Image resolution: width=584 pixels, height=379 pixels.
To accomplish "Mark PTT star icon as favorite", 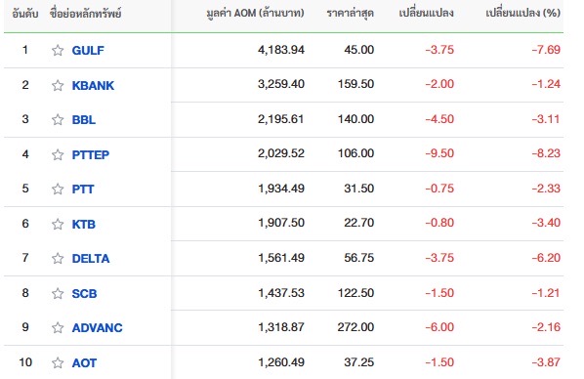I will pos(58,189).
